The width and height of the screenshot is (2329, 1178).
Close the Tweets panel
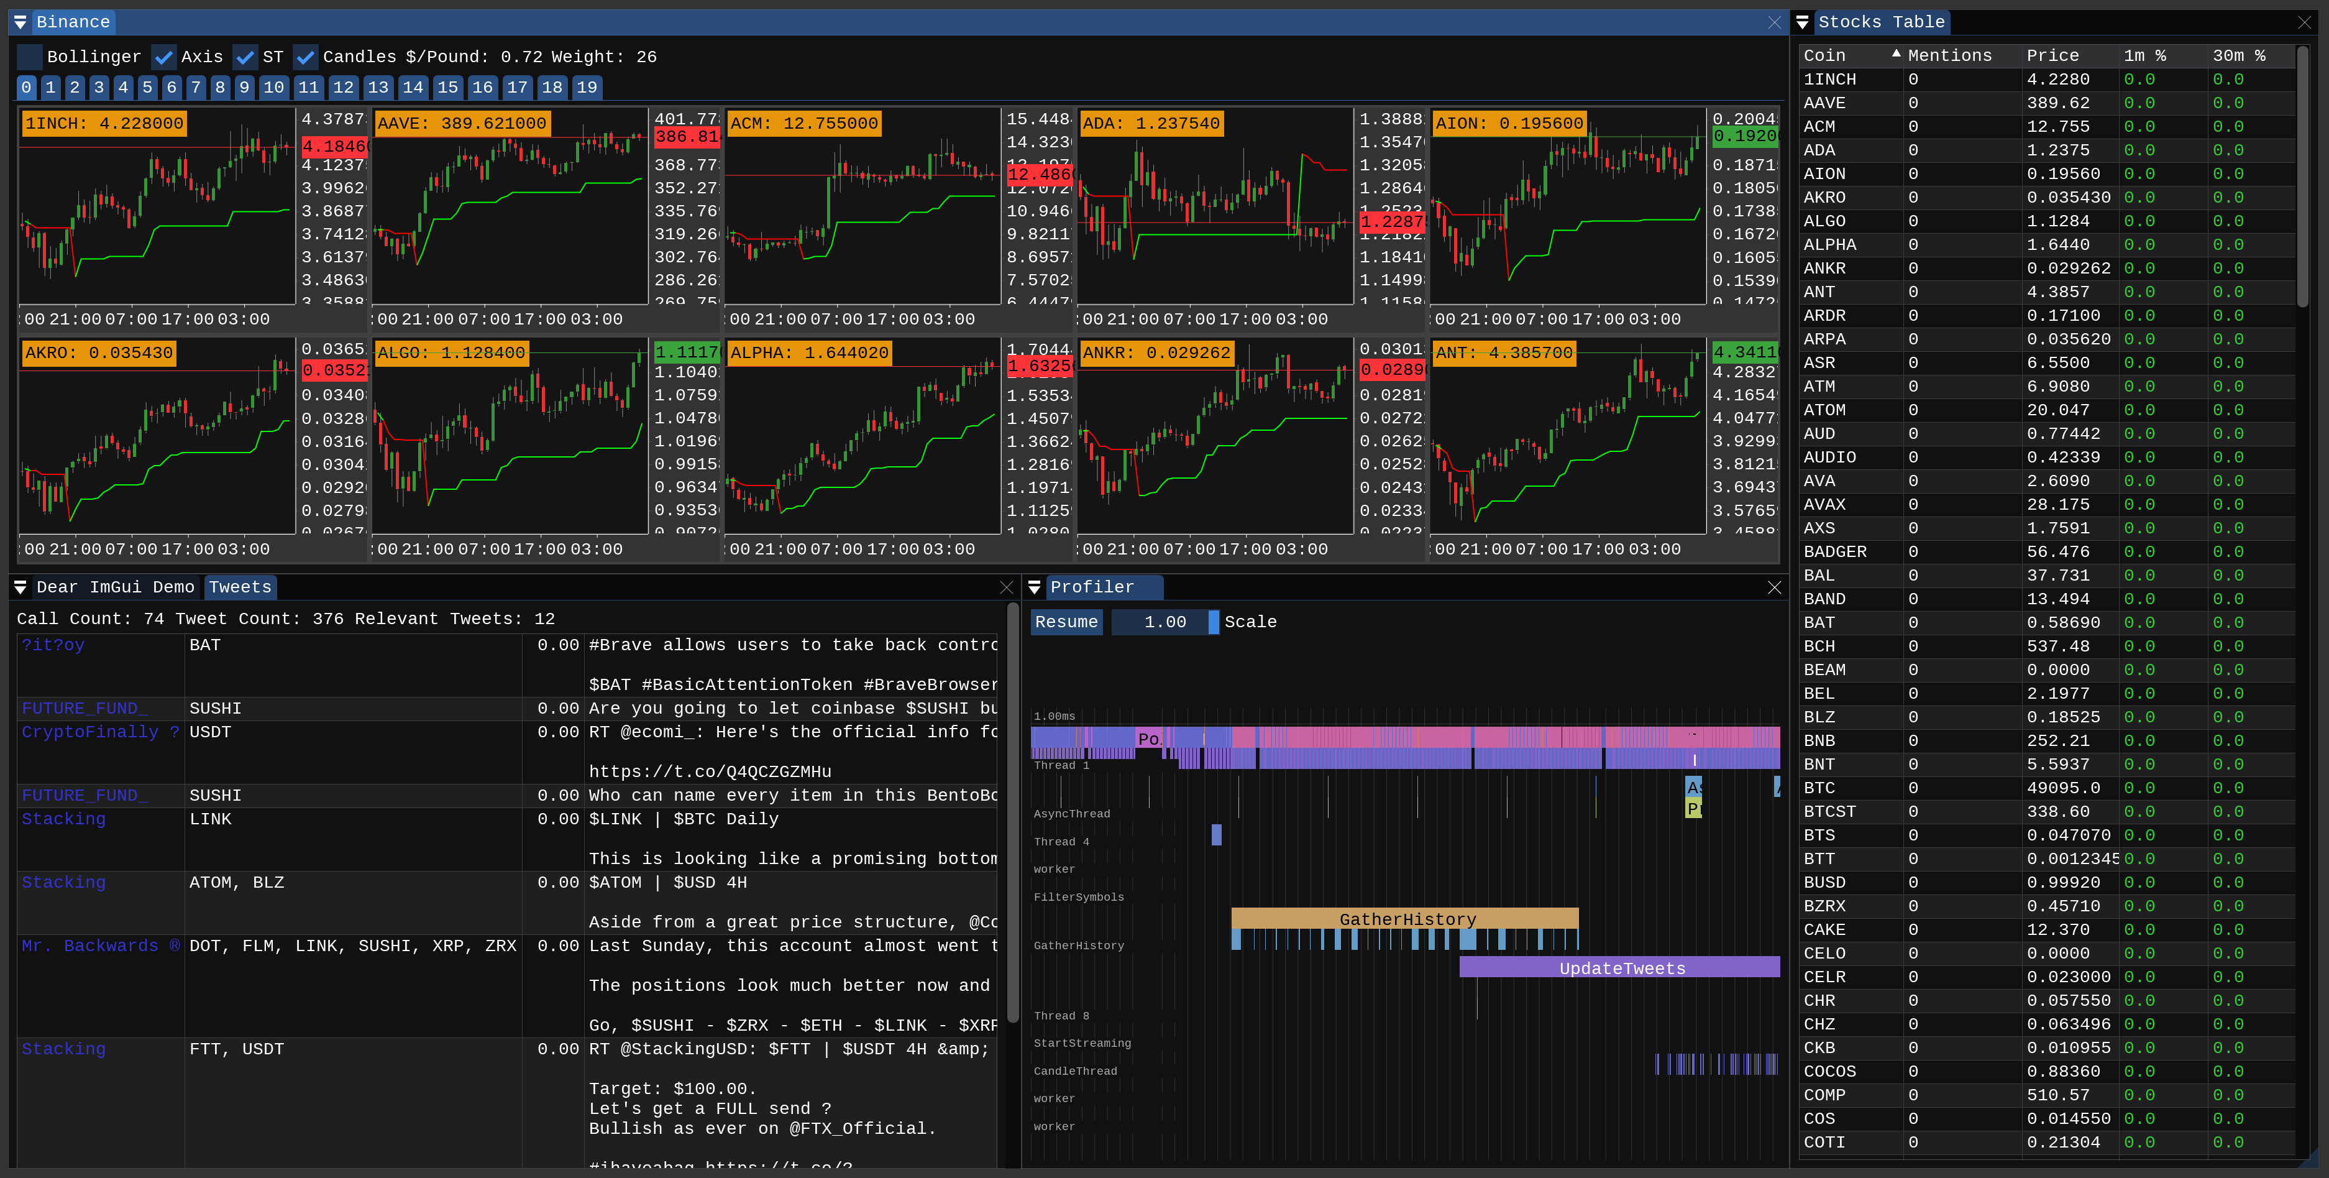point(1006,588)
